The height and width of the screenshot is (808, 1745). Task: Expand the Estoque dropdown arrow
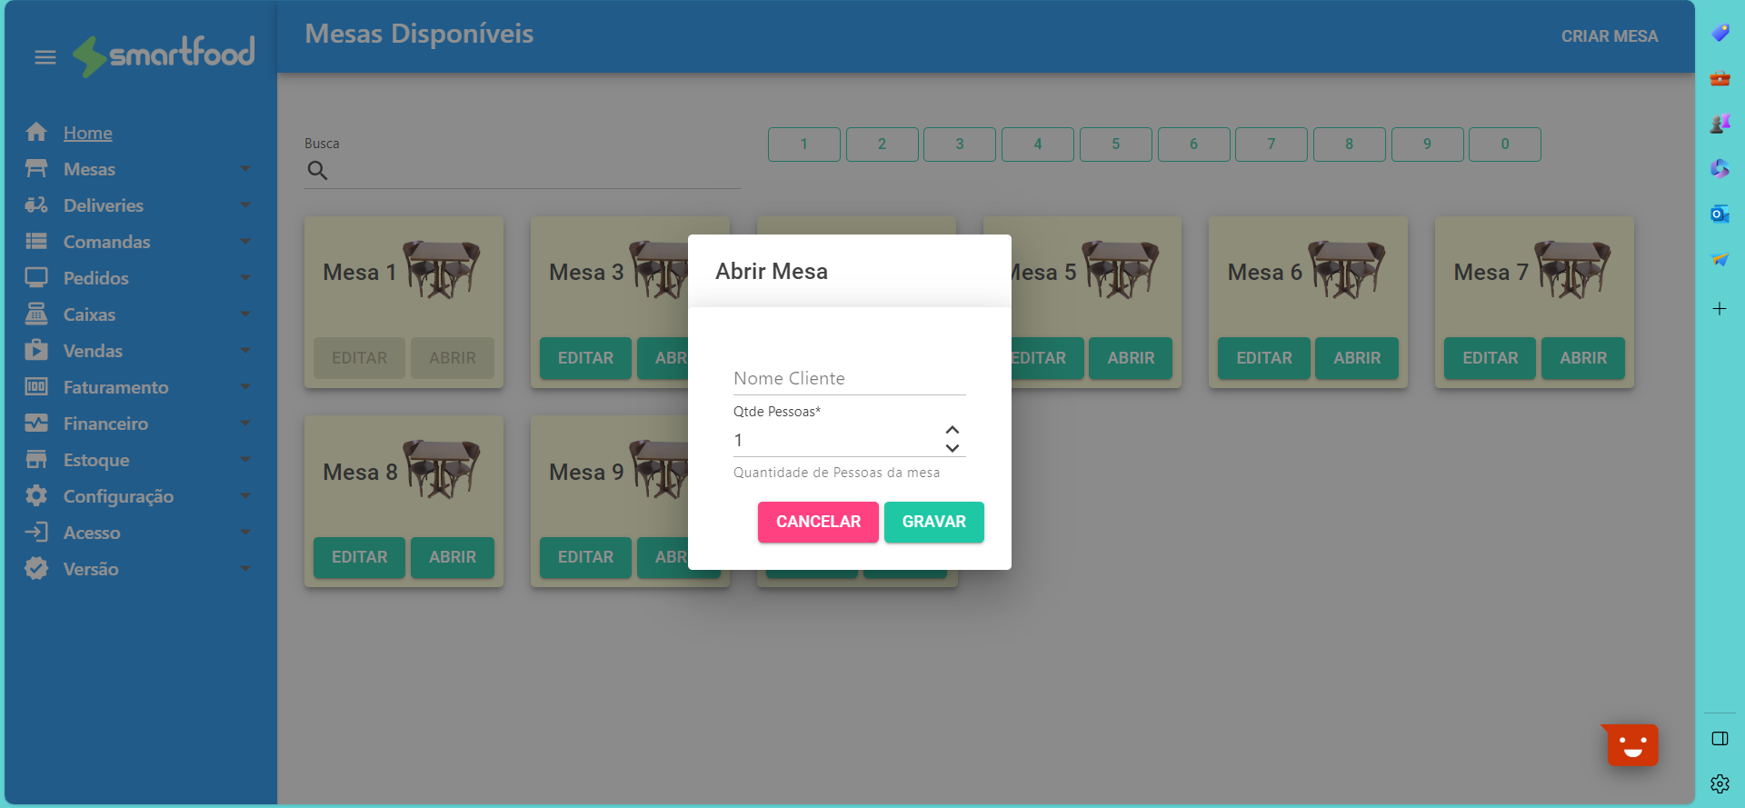coord(244,460)
